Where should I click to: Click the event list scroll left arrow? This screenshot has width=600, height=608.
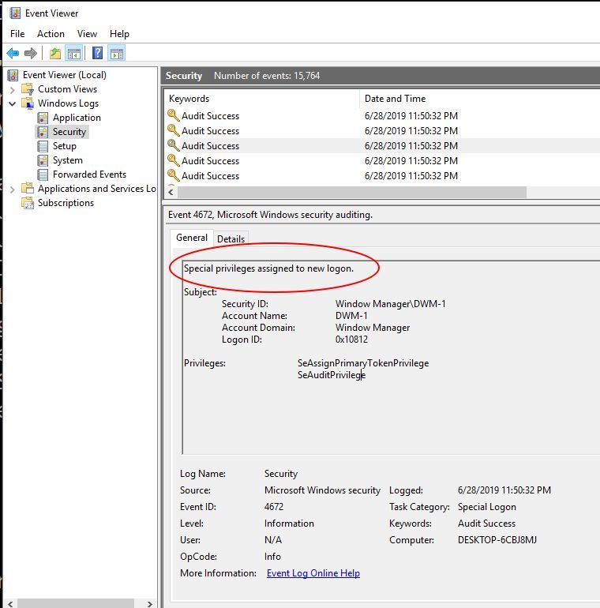coord(171,192)
